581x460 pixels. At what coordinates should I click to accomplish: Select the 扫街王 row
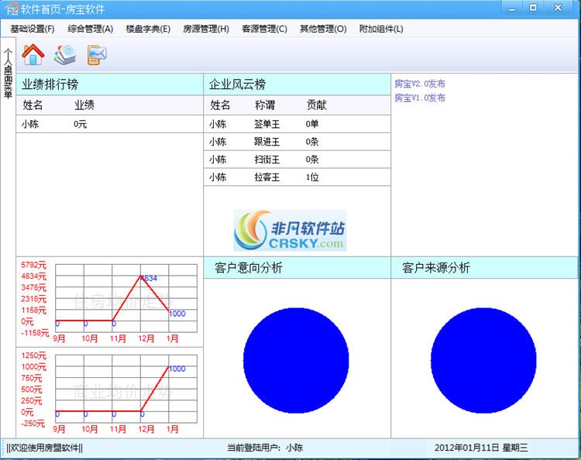[297, 160]
